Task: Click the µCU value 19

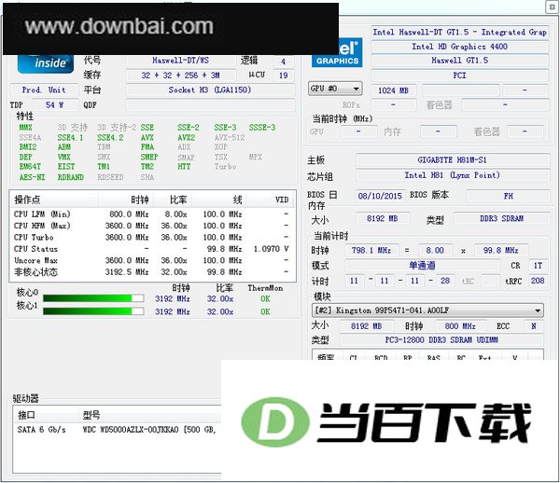Action: click(x=284, y=76)
